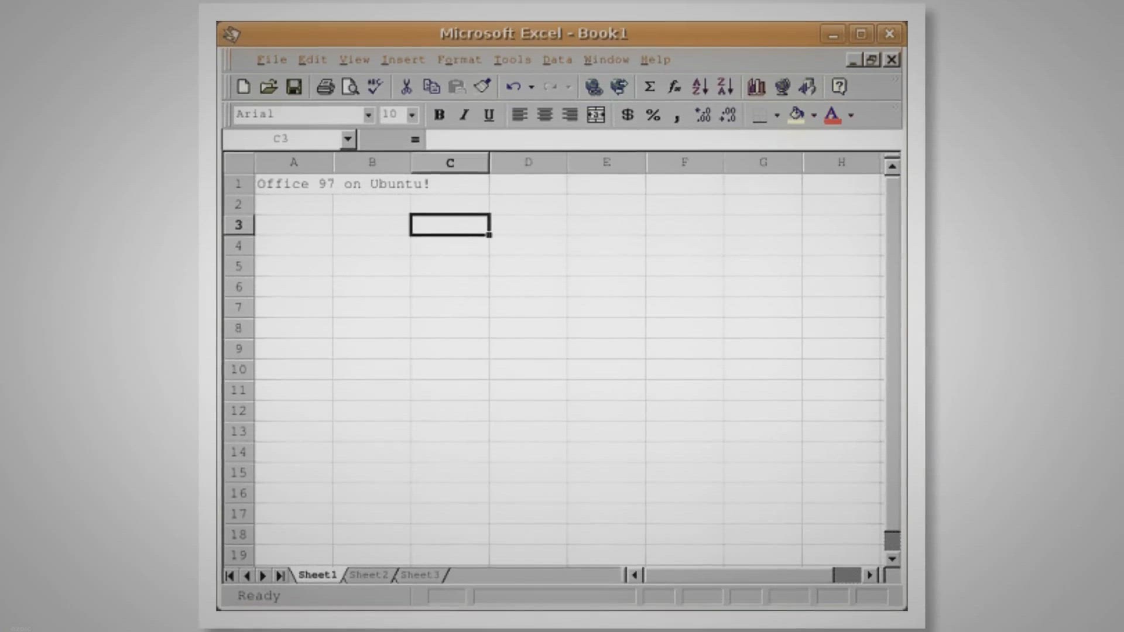Open a file with the Open folder icon
The width and height of the screenshot is (1124, 632).
pos(268,87)
